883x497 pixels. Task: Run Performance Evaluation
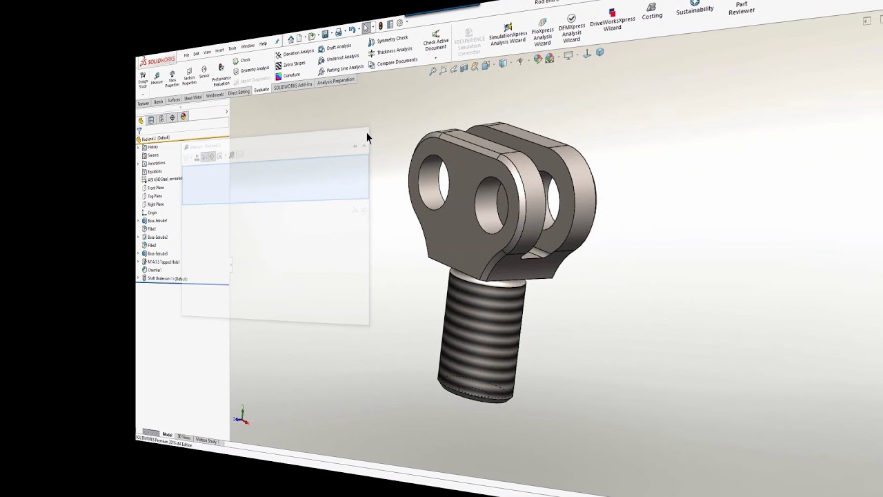[x=221, y=75]
